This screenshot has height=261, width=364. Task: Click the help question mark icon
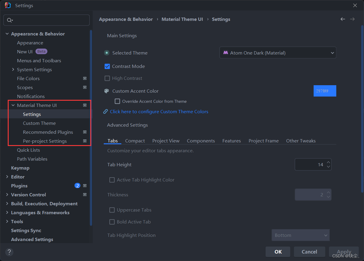(x=9, y=252)
